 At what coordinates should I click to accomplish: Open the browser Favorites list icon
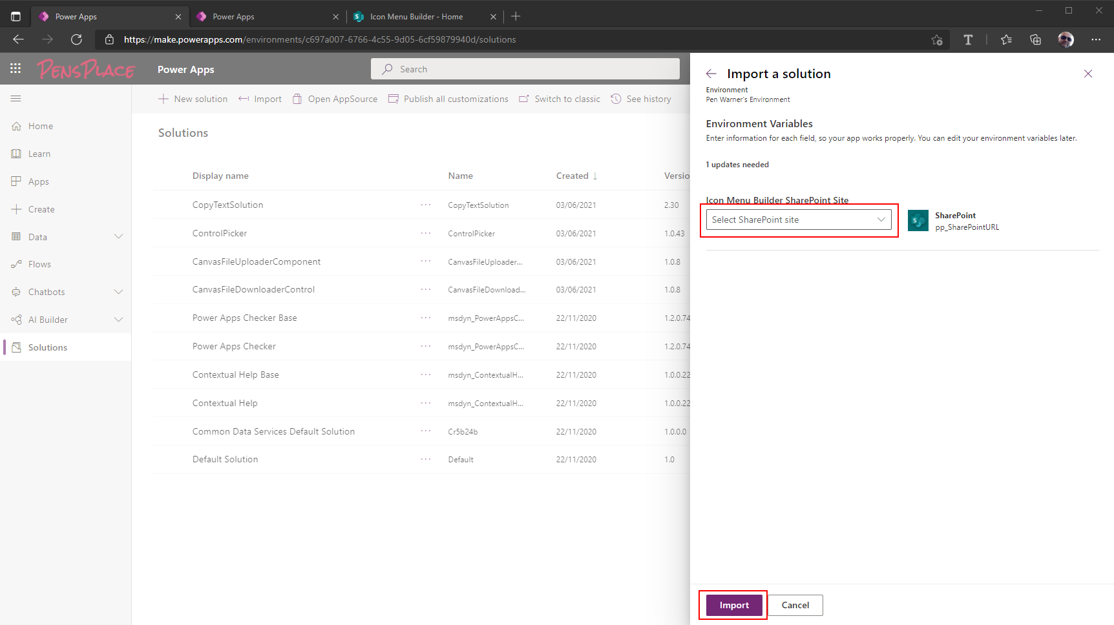(1006, 39)
